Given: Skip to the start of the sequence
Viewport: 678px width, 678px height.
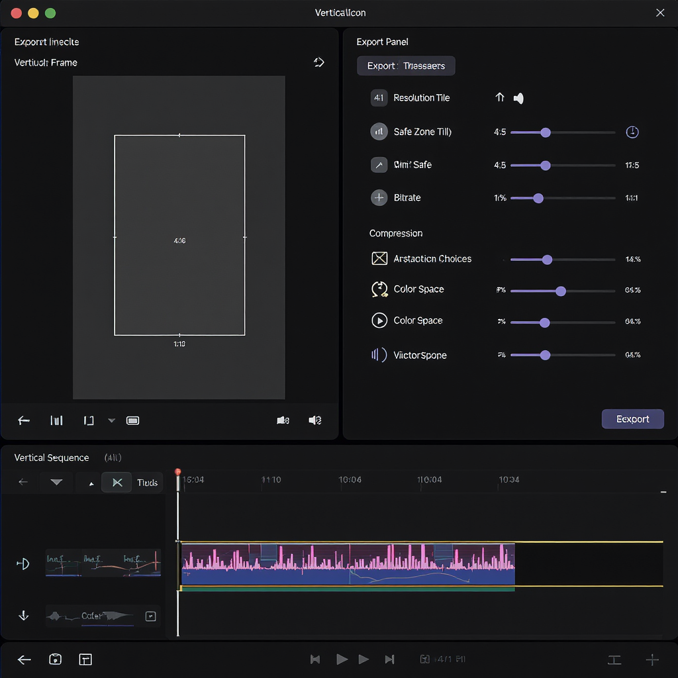Looking at the screenshot, I should [x=315, y=659].
